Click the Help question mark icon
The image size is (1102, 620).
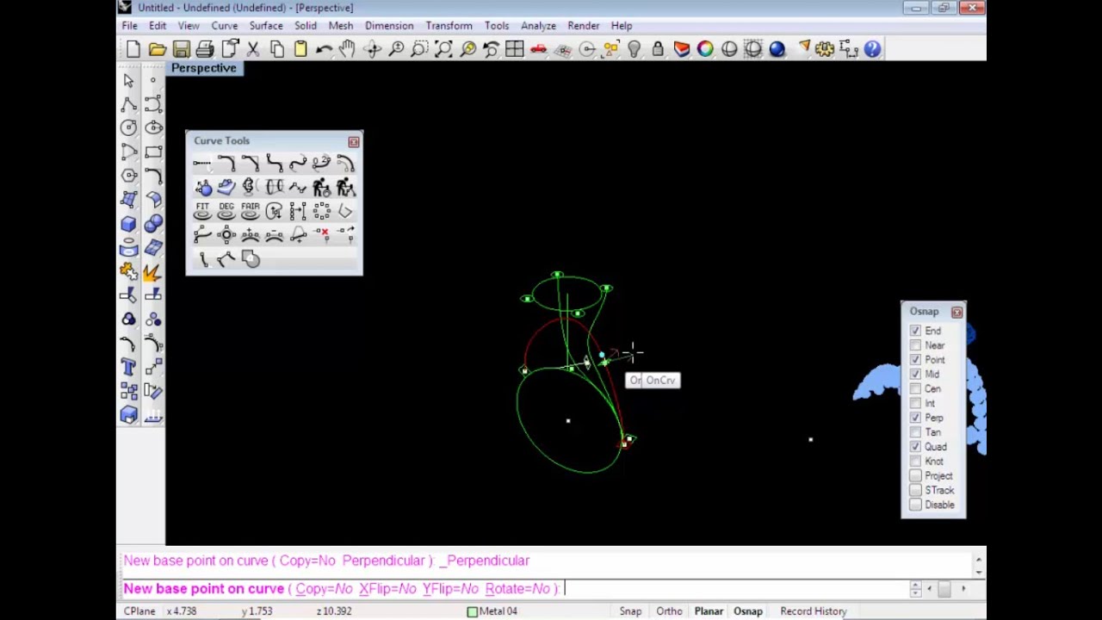pyautogui.click(x=872, y=49)
